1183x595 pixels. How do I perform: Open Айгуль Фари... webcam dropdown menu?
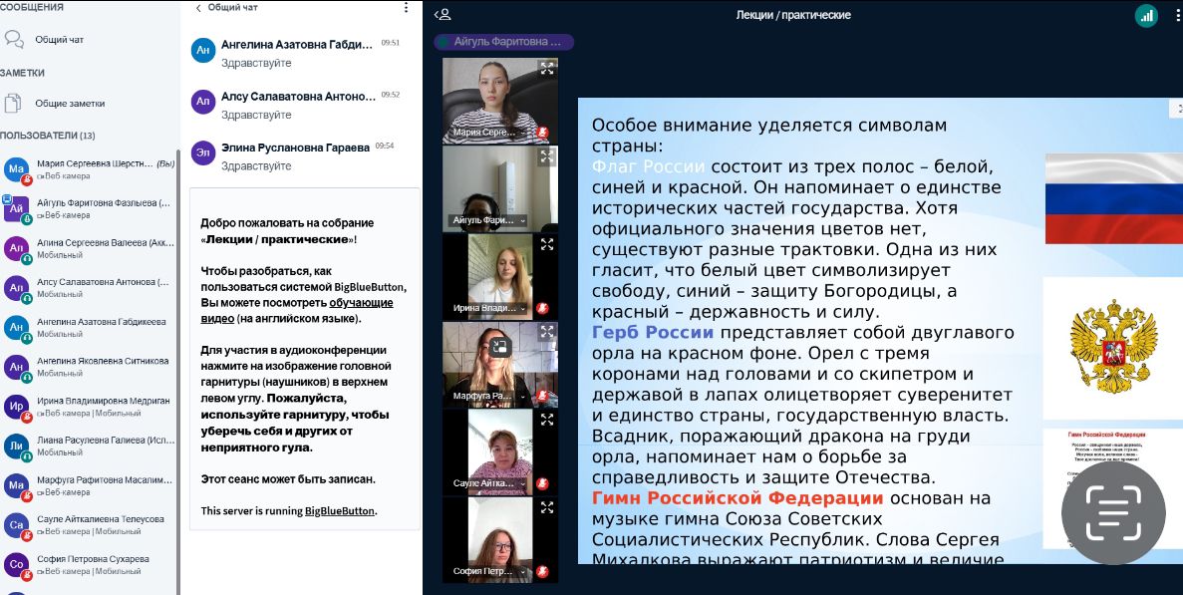coord(522,220)
